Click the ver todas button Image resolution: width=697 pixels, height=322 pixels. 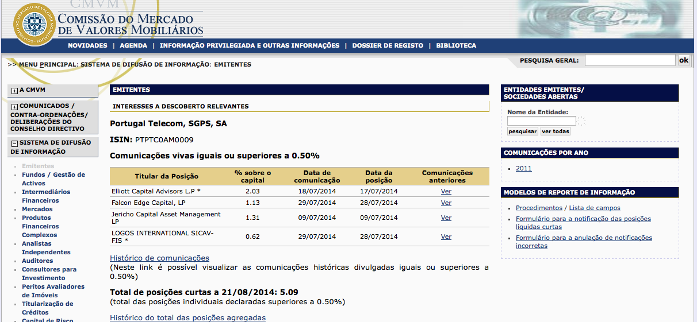click(x=556, y=131)
